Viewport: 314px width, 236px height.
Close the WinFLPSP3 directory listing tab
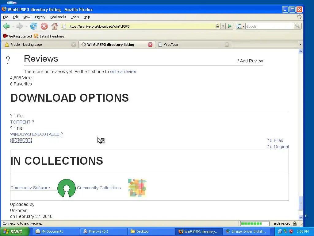click(150, 45)
